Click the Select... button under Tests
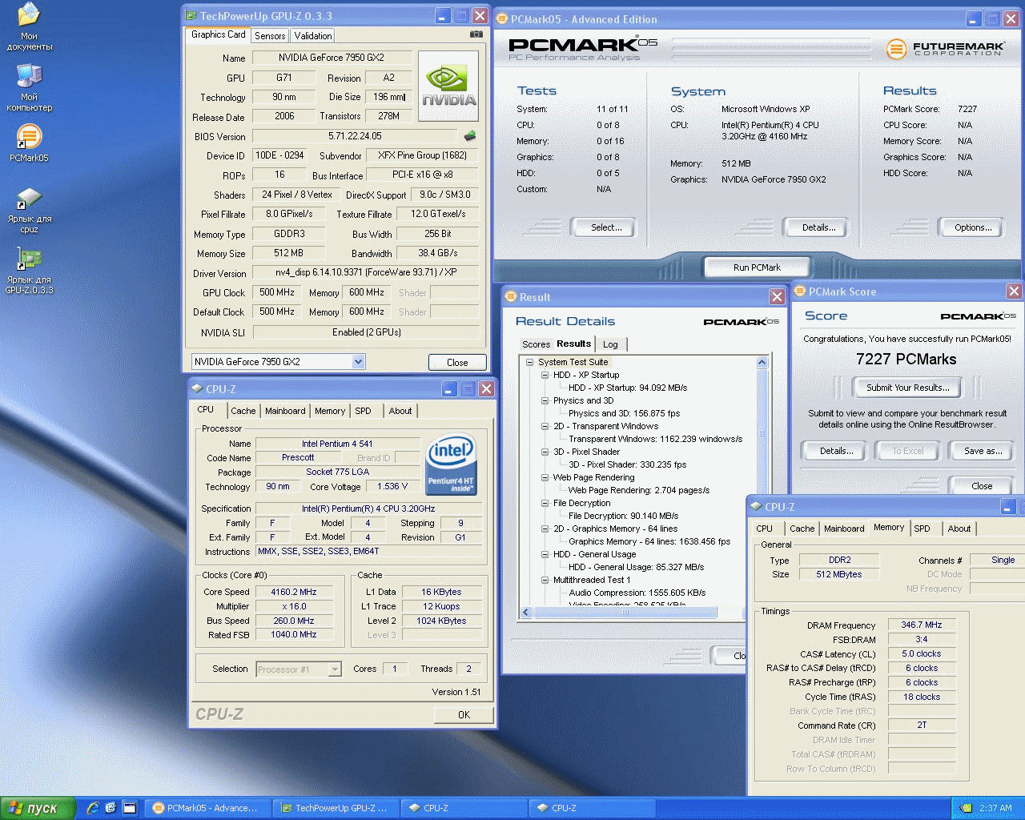 pos(606,227)
